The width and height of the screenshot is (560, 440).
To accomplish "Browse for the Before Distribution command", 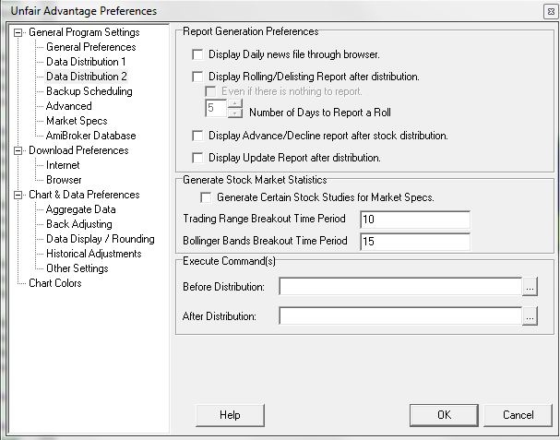I will (x=530, y=287).
